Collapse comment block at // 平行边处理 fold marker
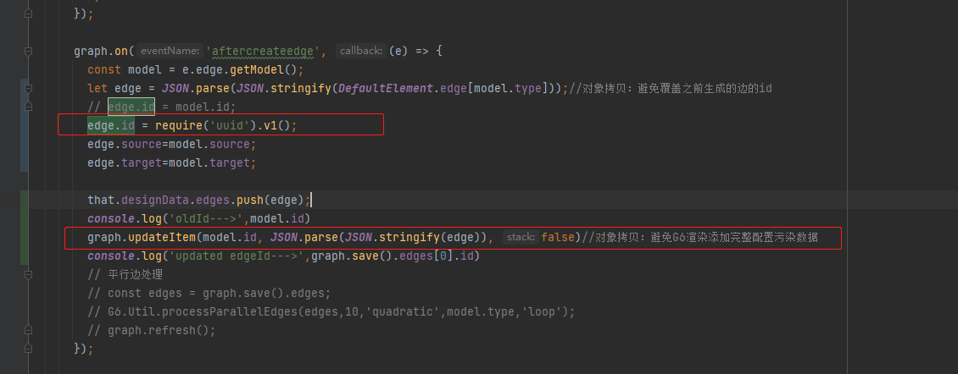The image size is (958, 374). (28, 274)
